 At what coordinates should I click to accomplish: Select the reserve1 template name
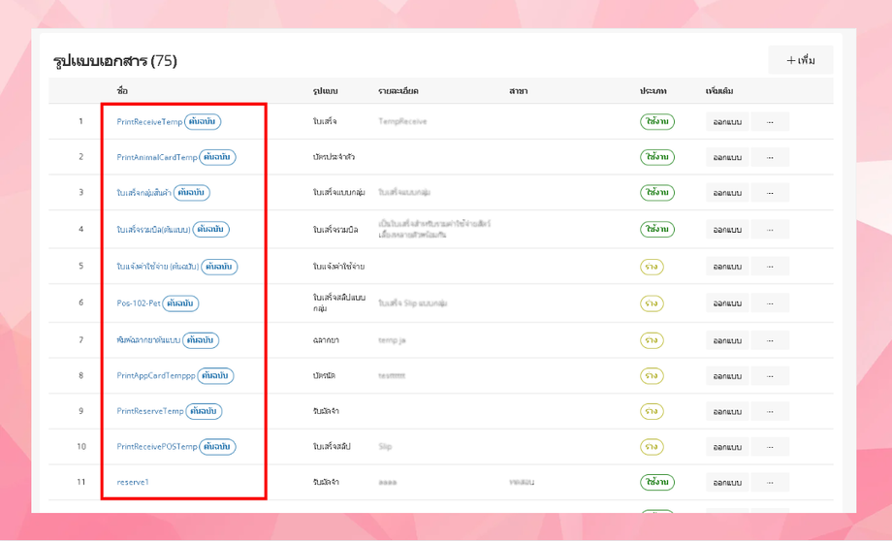(x=133, y=482)
